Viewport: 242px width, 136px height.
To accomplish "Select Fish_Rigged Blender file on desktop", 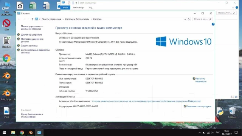I will (6, 95).
